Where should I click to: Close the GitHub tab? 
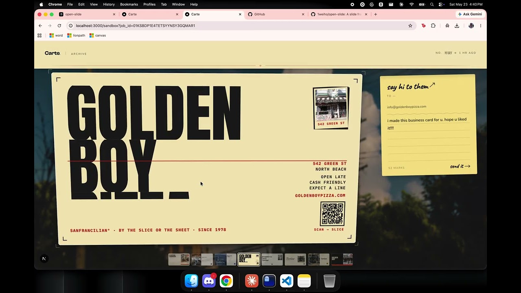303,14
